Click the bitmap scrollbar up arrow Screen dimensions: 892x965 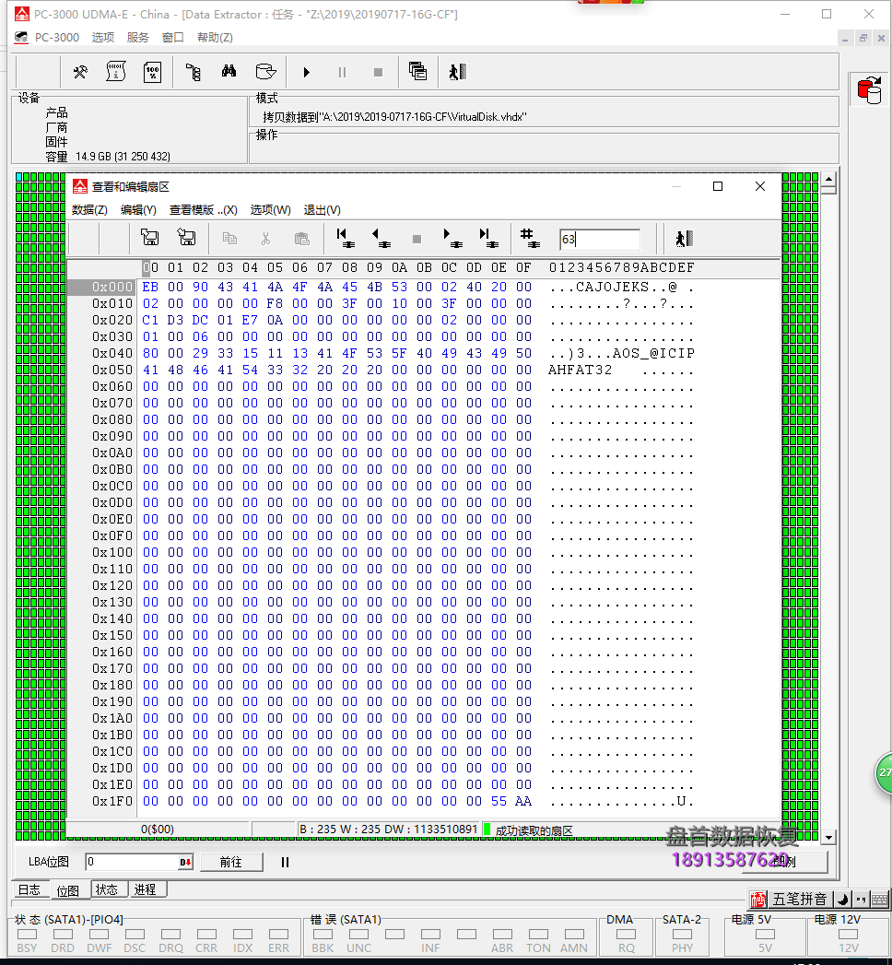pos(828,180)
